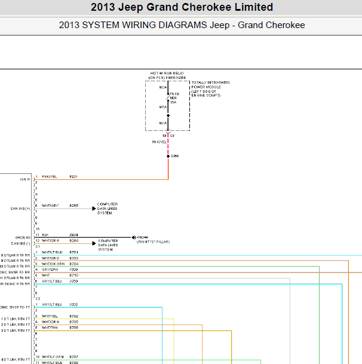This screenshot has height=364, width=362.
Task: Click the Z924 circuit code
Action: click(x=73, y=235)
